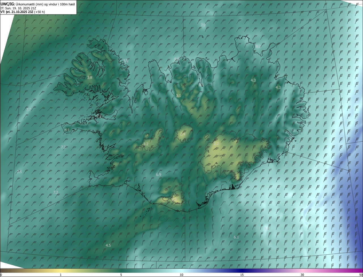Select the 3.1 value label on the map
The height and width of the screenshot is (277, 363).
178,96
